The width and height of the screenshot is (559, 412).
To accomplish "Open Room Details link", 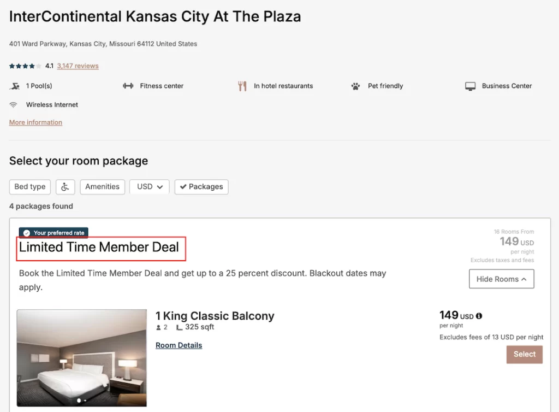I will tap(179, 345).
